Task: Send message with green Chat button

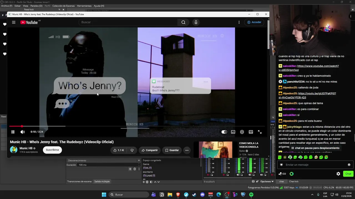Action: (x=348, y=174)
